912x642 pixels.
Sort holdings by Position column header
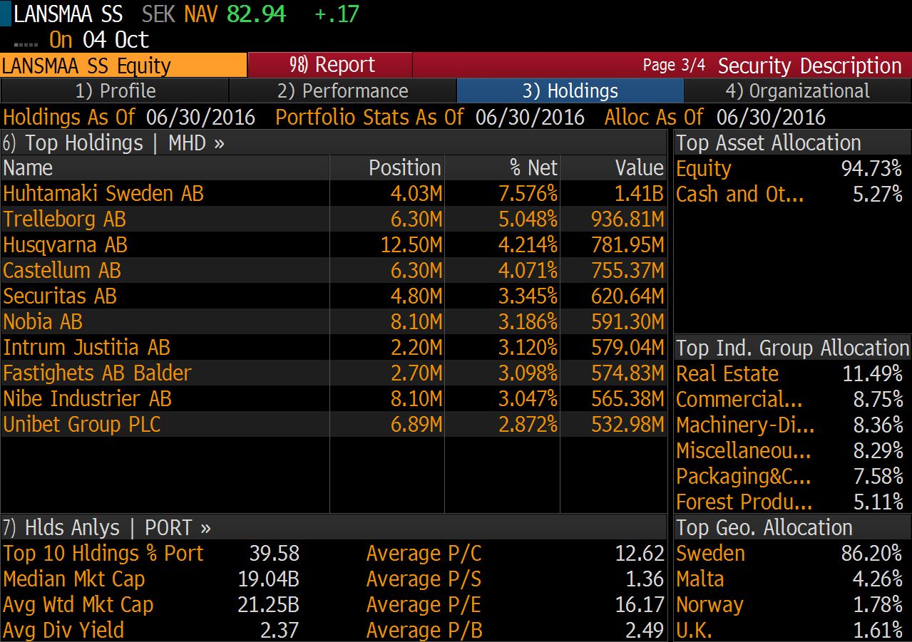(404, 168)
